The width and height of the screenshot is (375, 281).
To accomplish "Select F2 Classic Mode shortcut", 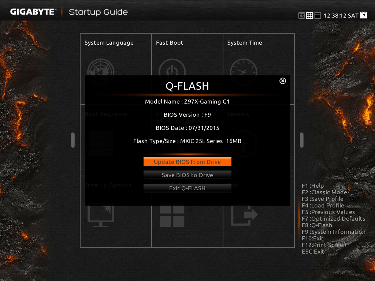I will [324, 192].
